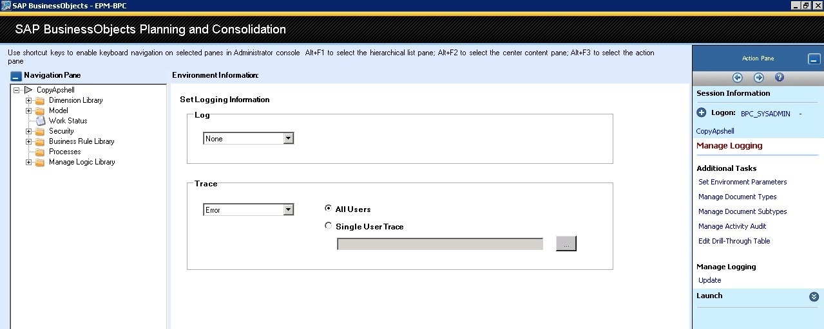Click the Action Pane forward arrow icon
The width and height of the screenshot is (824, 329).
(758, 78)
